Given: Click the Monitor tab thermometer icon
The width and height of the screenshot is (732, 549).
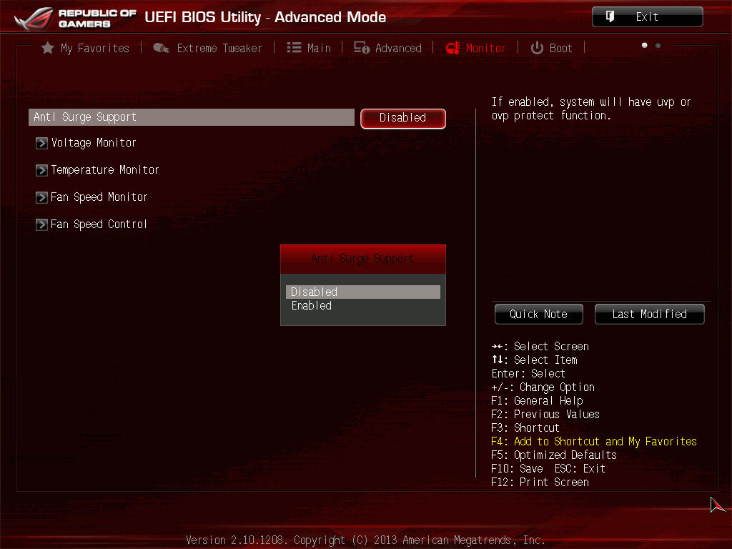Looking at the screenshot, I should pos(452,48).
